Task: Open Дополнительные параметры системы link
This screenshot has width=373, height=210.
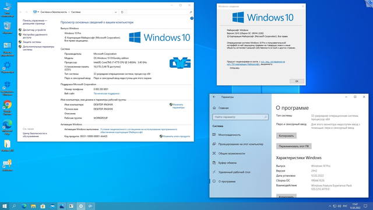Action: point(38,48)
